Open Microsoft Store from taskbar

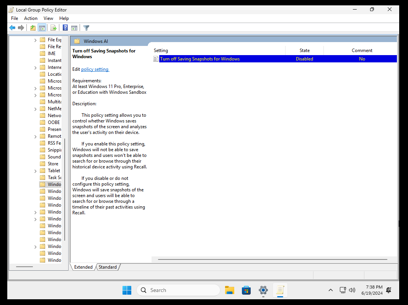[246, 290]
